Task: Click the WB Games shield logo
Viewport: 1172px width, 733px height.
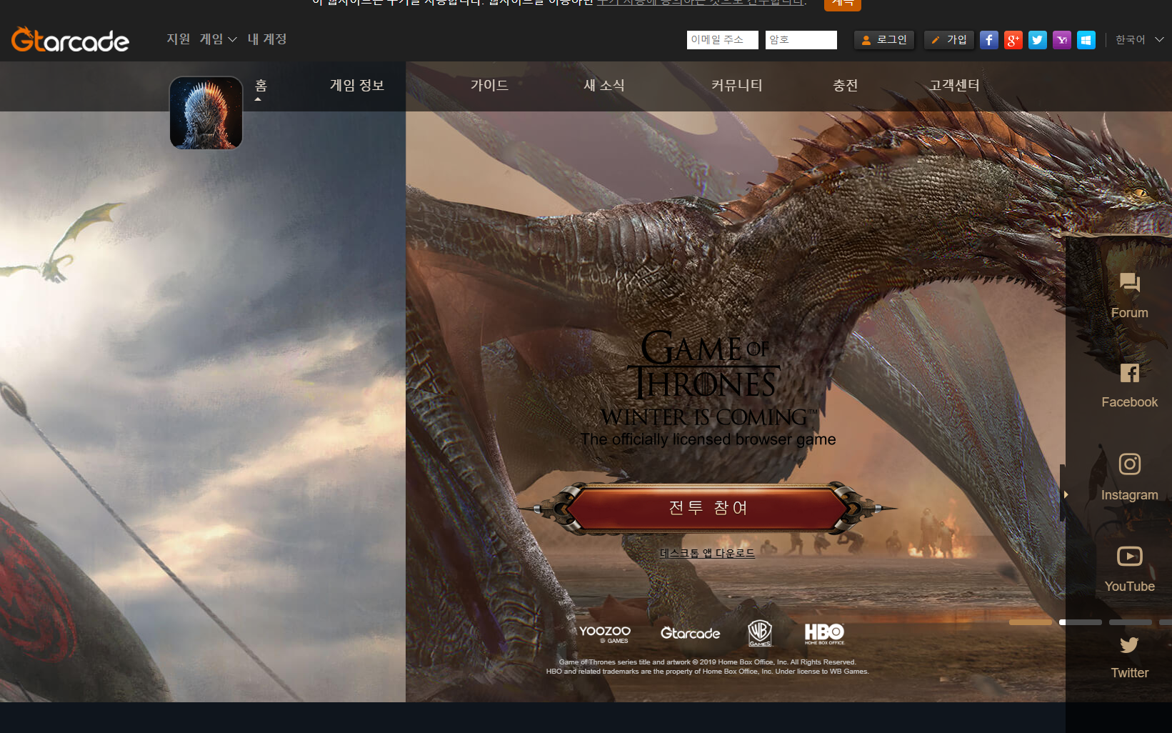Action: pyautogui.click(x=760, y=633)
